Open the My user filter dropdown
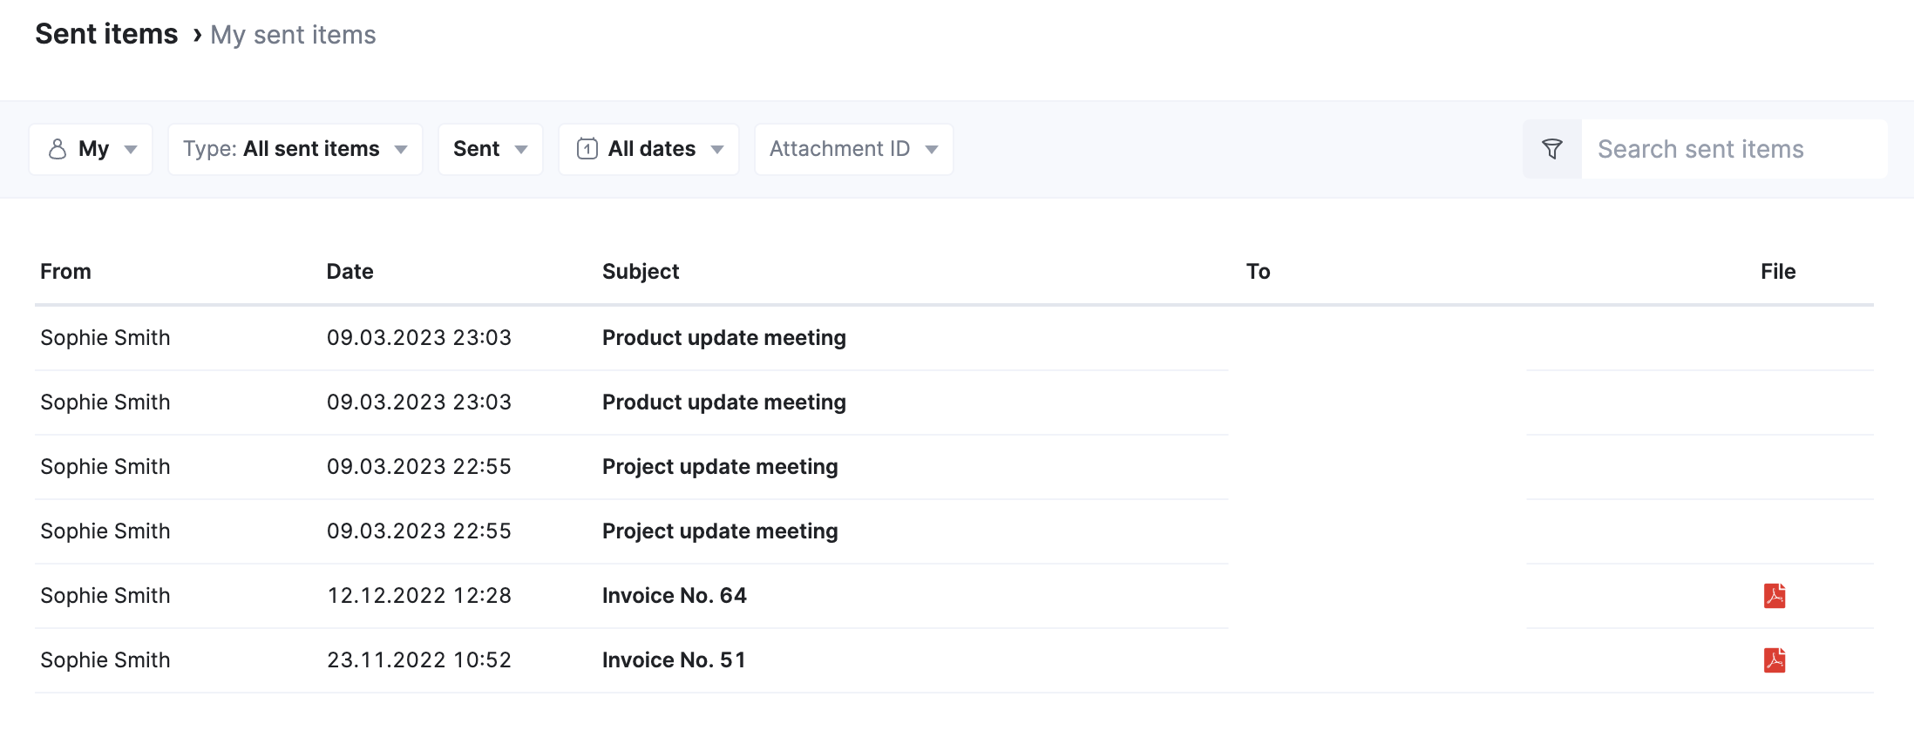Image resolution: width=1914 pixels, height=744 pixels. click(x=91, y=149)
